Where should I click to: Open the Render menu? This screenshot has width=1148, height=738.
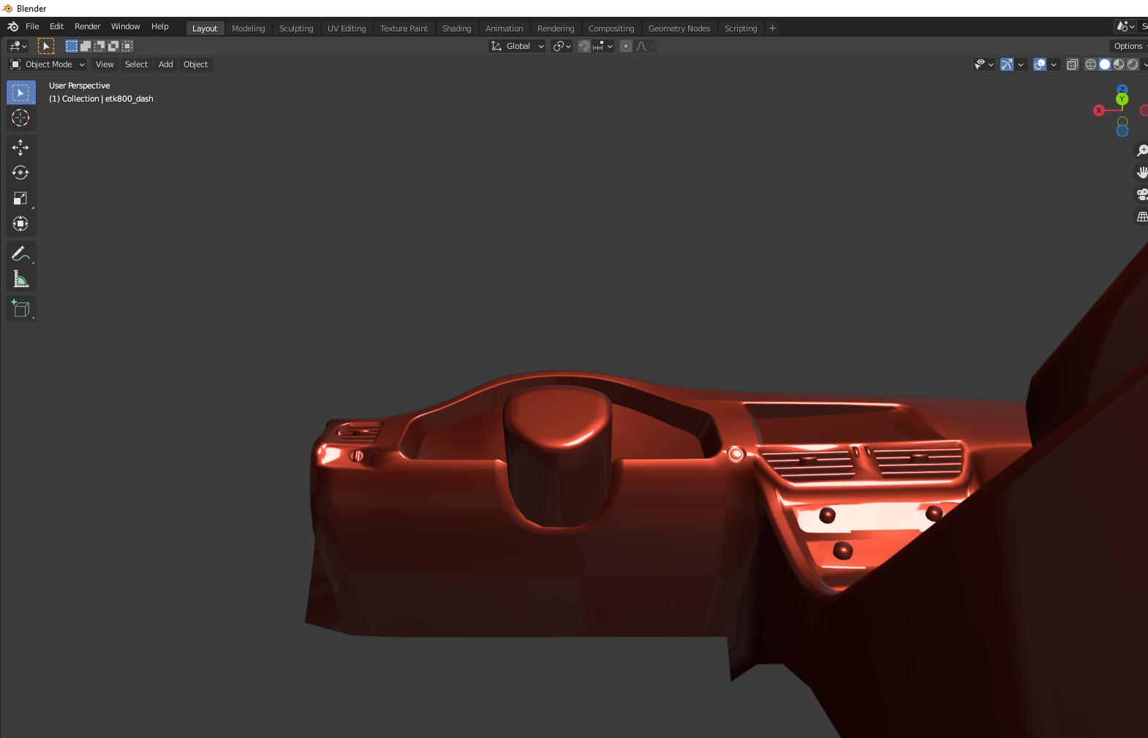[x=87, y=26]
